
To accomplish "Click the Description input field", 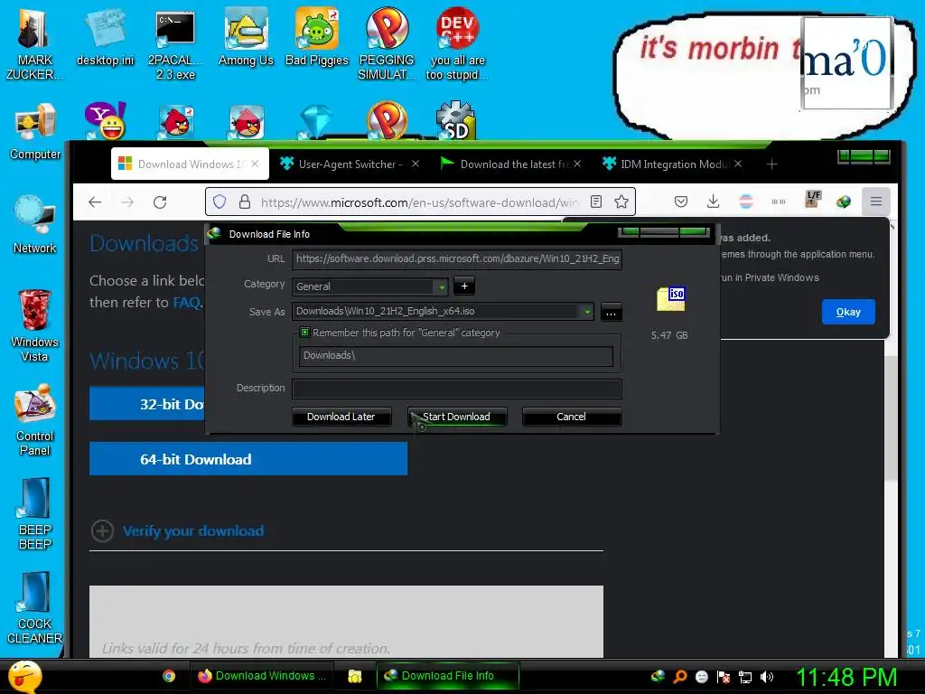I will point(456,389).
